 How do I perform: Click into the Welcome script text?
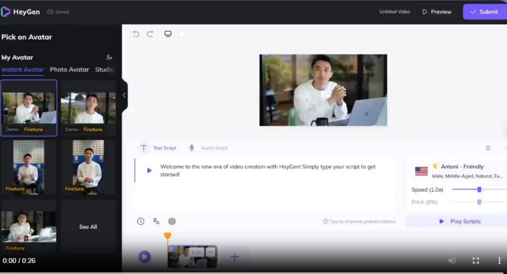tap(268, 170)
